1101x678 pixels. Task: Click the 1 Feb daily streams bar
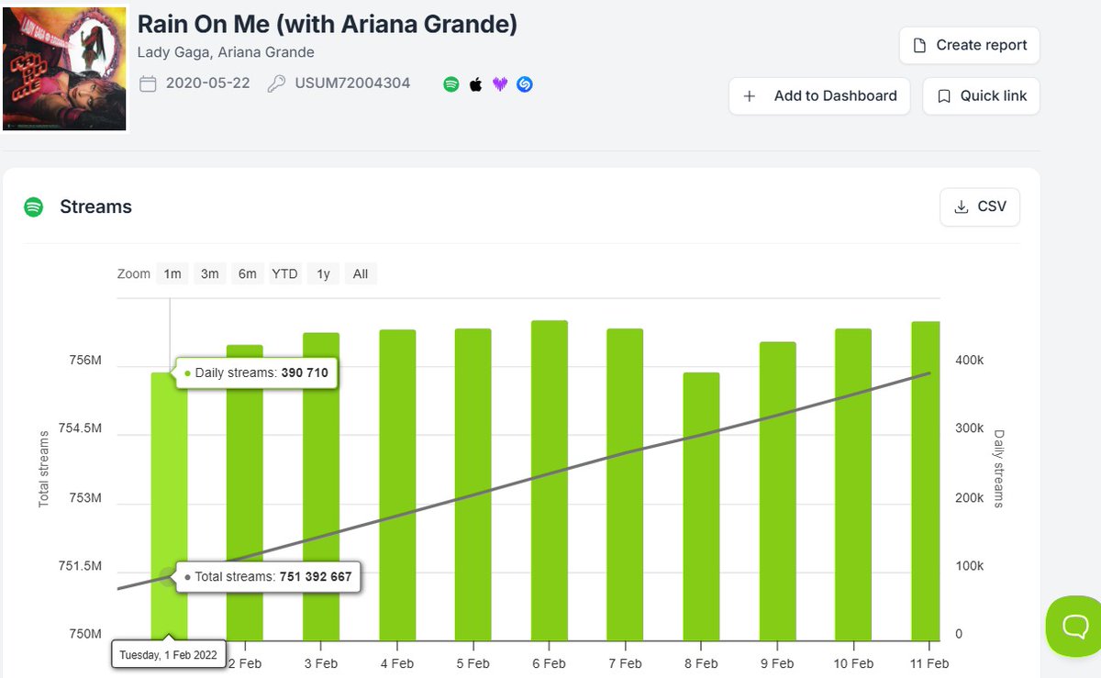[x=169, y=506]
